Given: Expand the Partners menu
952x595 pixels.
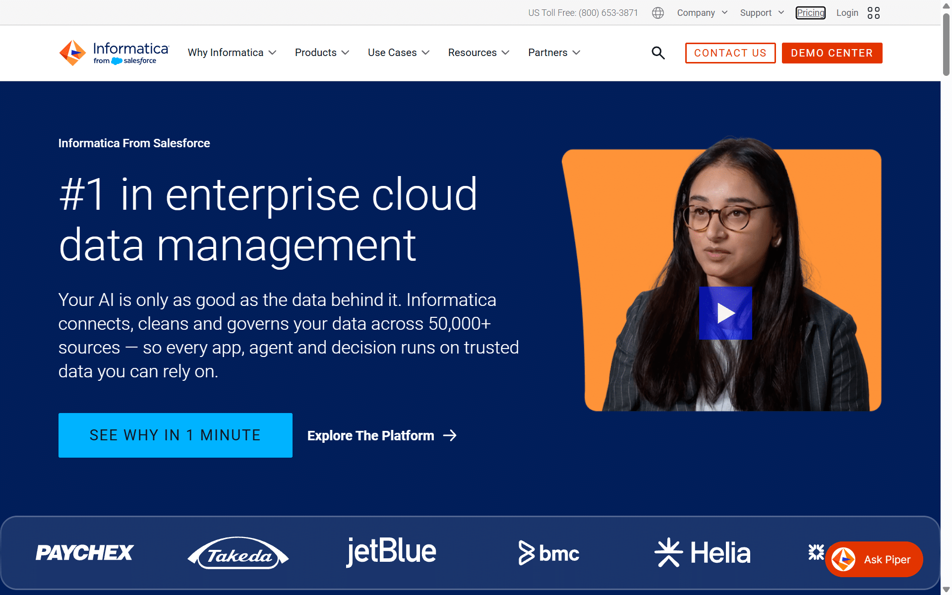Looking at the screenshot, I should (x=554, y=53).
